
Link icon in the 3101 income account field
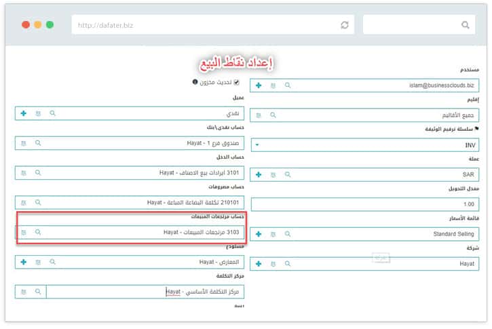[24, 173]
